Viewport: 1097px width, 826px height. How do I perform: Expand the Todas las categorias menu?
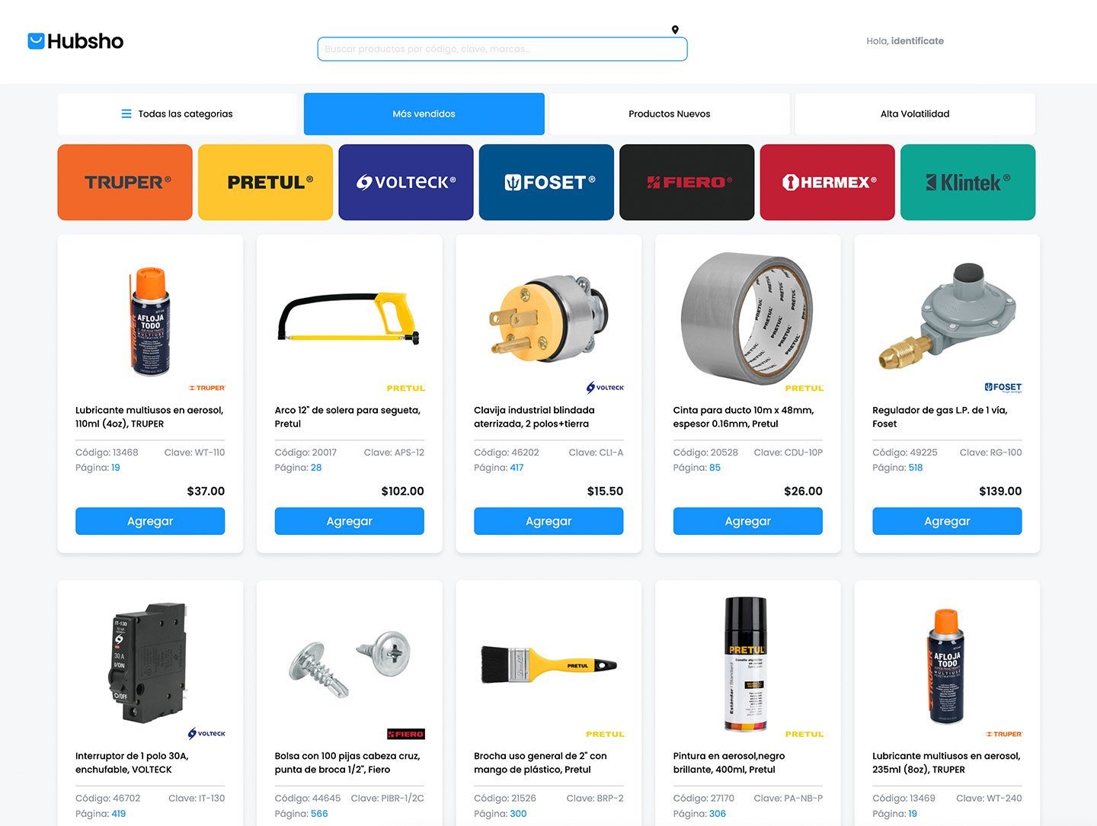(x=177, y=114)
